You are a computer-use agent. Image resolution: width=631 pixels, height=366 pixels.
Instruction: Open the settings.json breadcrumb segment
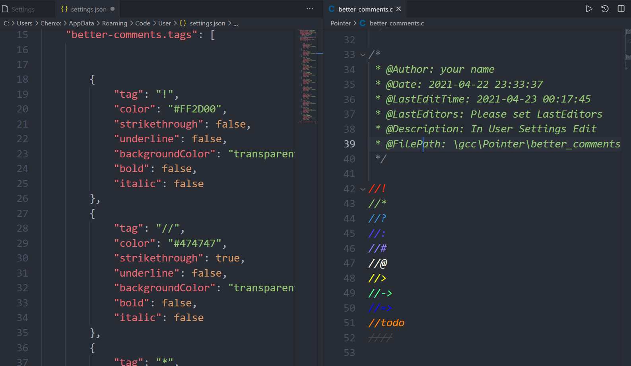coord(207,23)
